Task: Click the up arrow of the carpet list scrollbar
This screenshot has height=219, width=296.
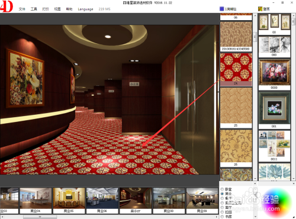Action: click(x=255, y=15)
